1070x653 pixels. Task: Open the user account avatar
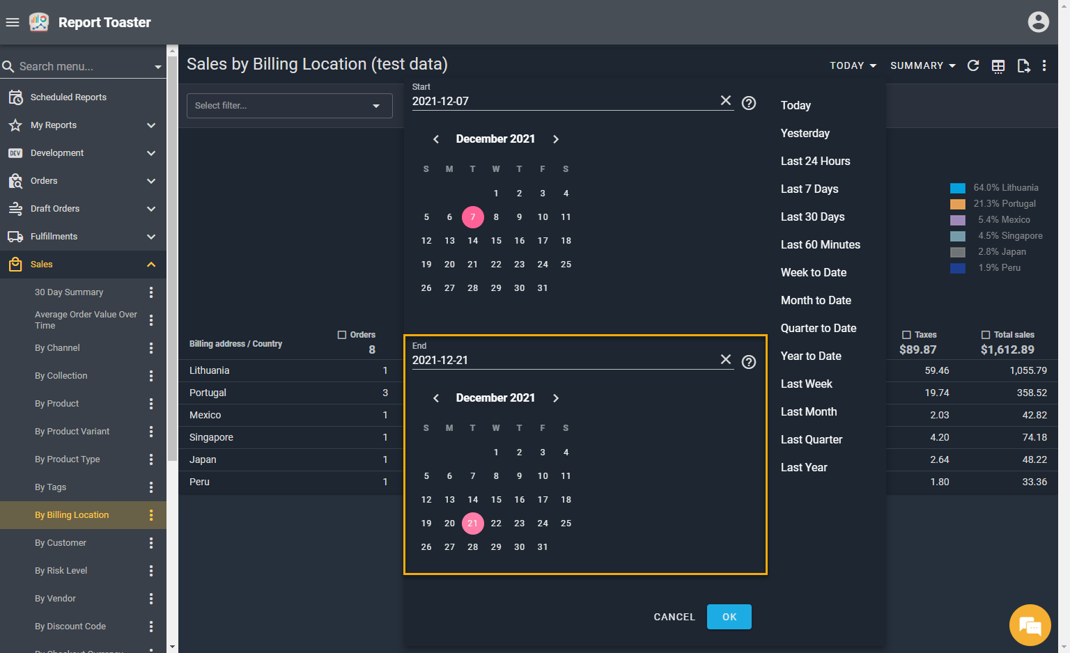(x=1038, y=22)
